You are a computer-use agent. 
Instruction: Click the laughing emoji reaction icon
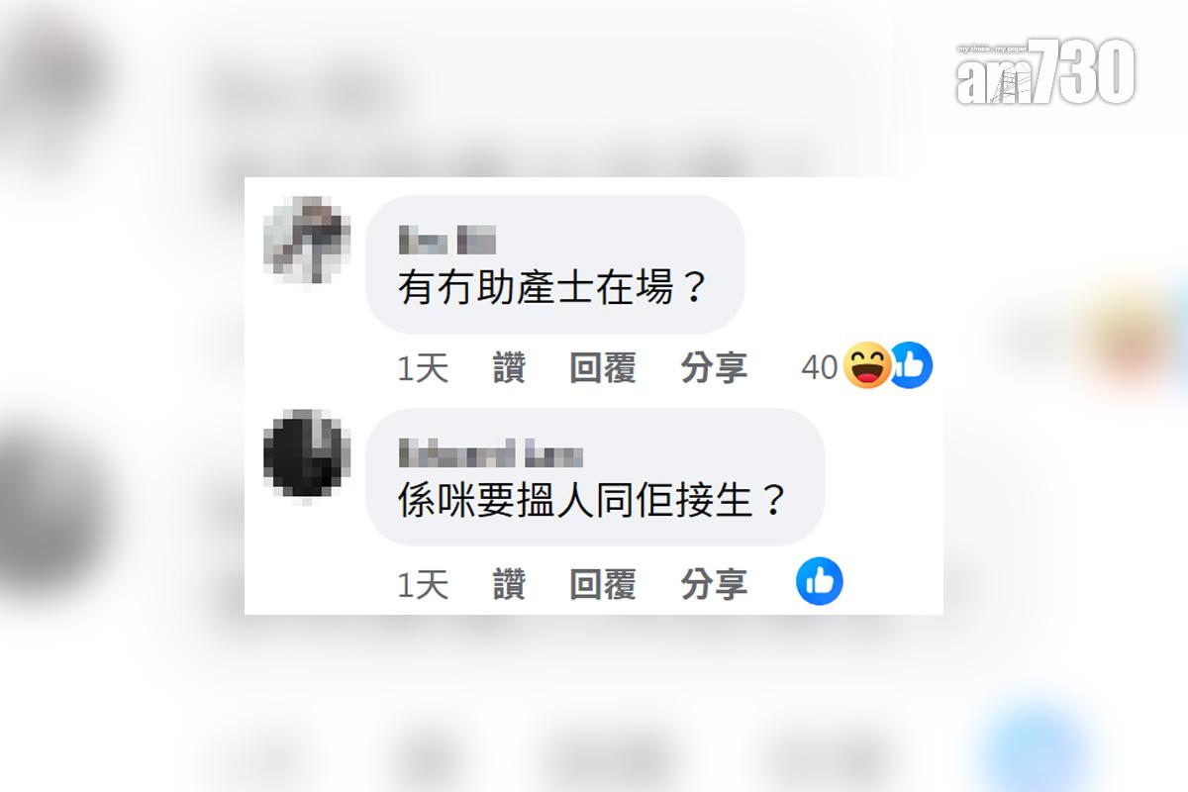tap(867, 366)
